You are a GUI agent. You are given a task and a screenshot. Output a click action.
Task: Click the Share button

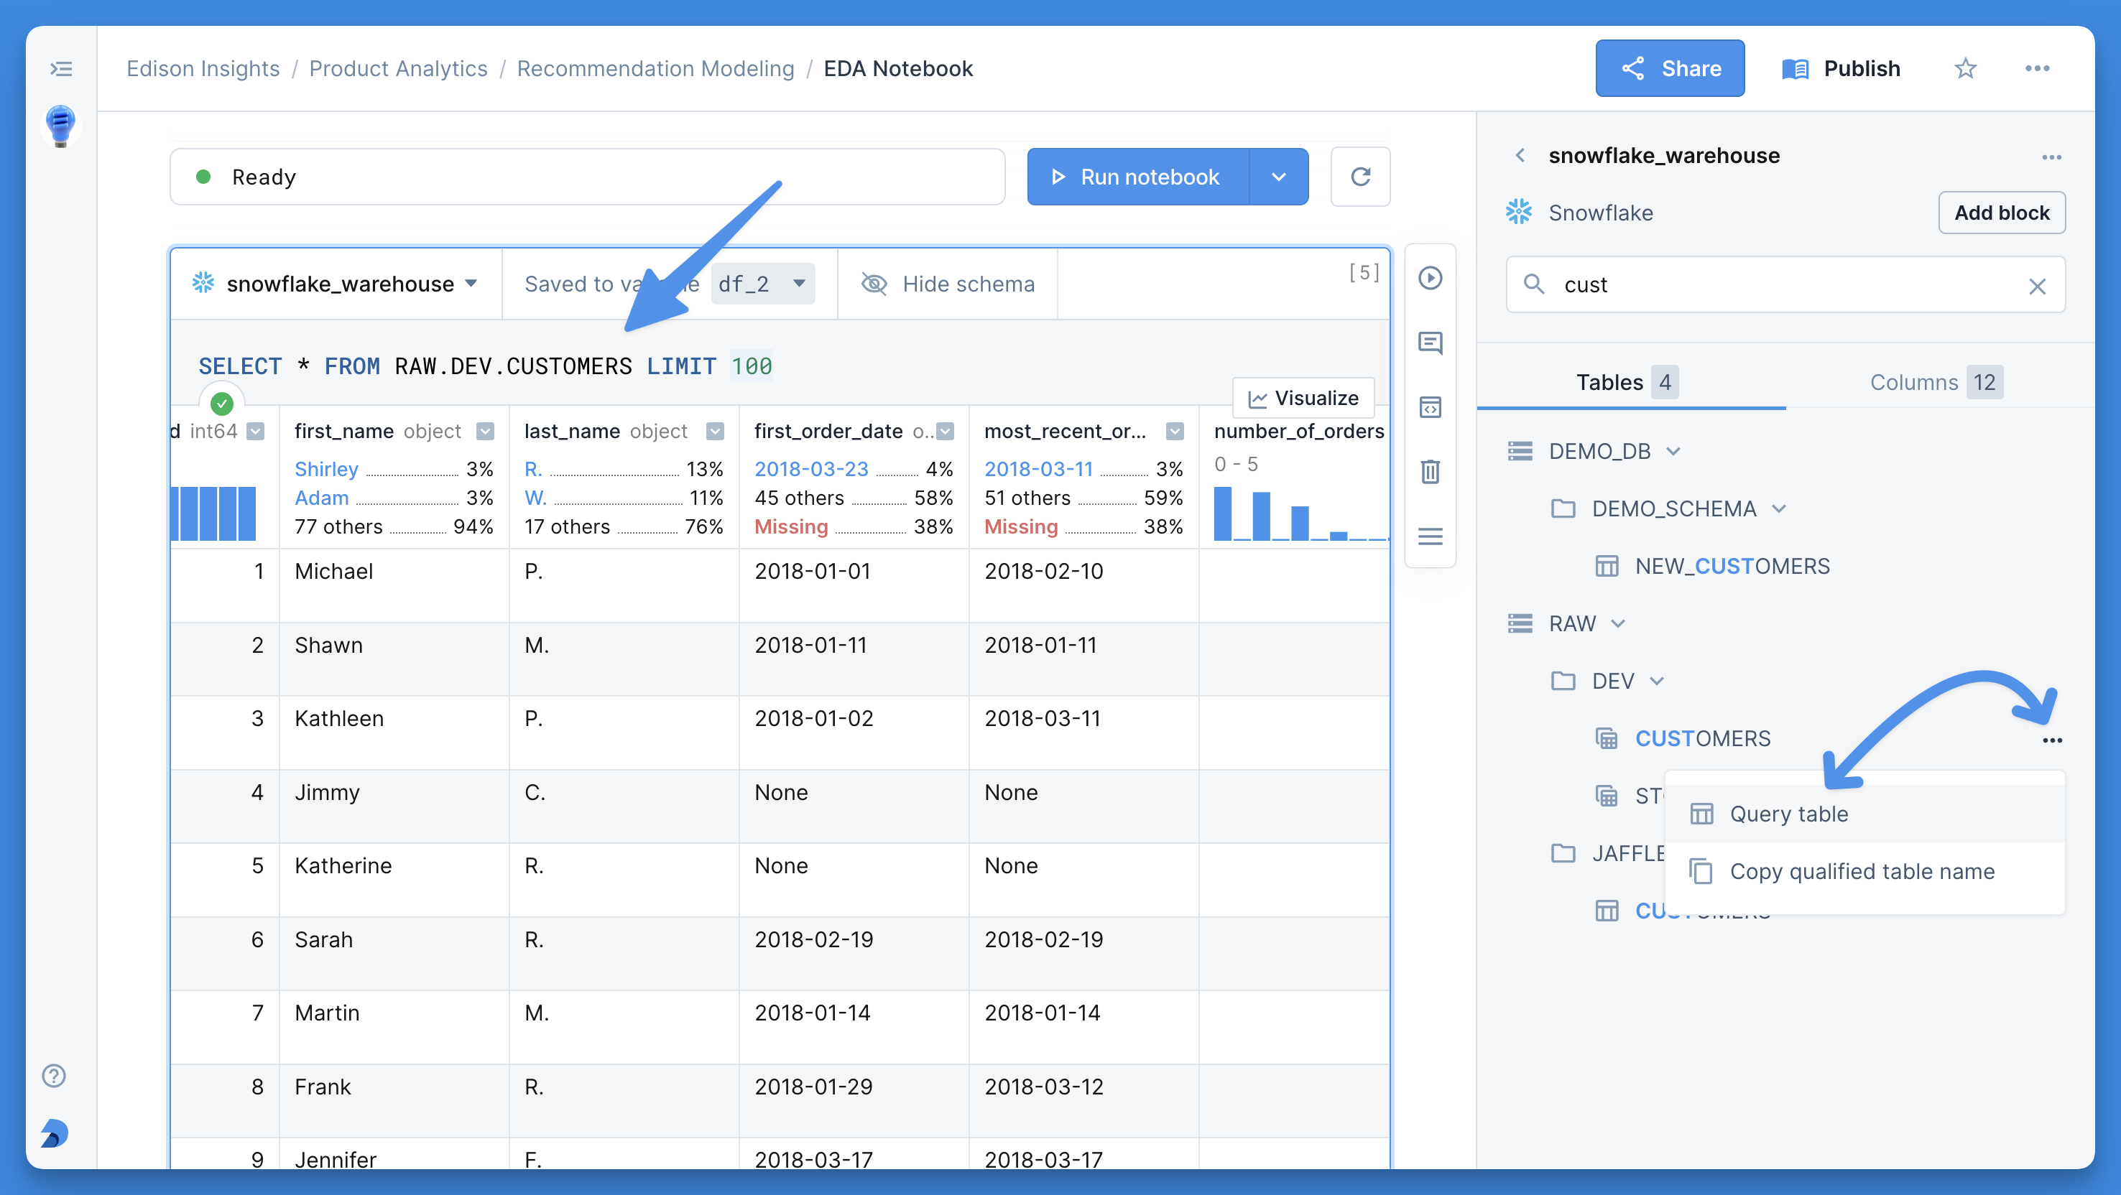tap(1669, 68)
